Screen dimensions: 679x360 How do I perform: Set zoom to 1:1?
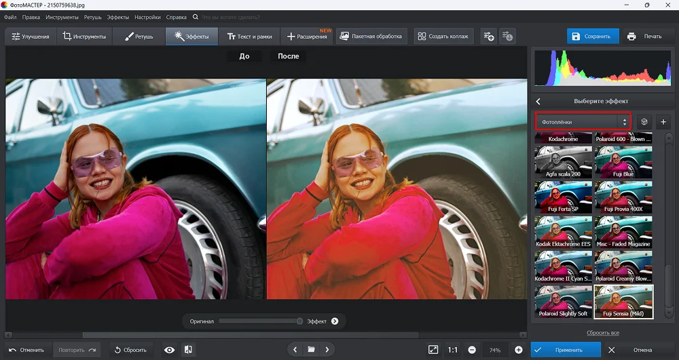pos(453,350)
